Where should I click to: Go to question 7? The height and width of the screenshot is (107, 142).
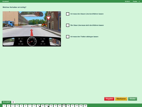coord(30,106)
